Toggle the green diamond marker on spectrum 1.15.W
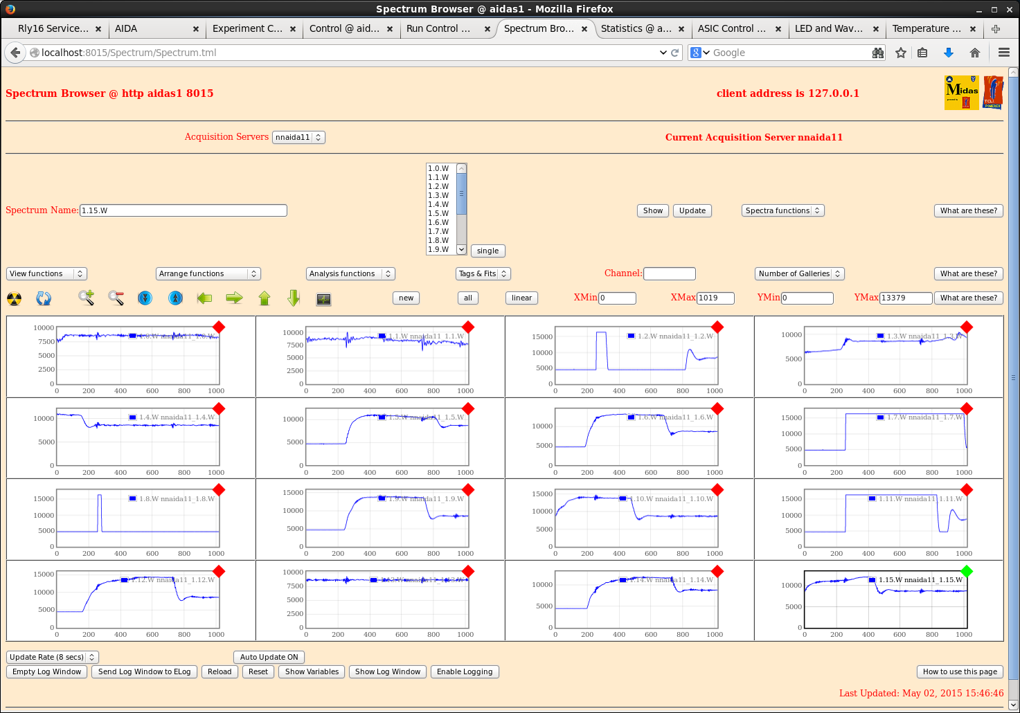The width and height of the screenshot is (1020, 713). [967, 571]
